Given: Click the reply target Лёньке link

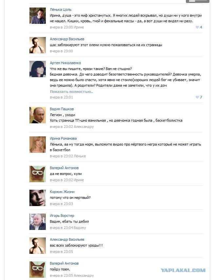Looking at the screenshot, I should point(80,156).
